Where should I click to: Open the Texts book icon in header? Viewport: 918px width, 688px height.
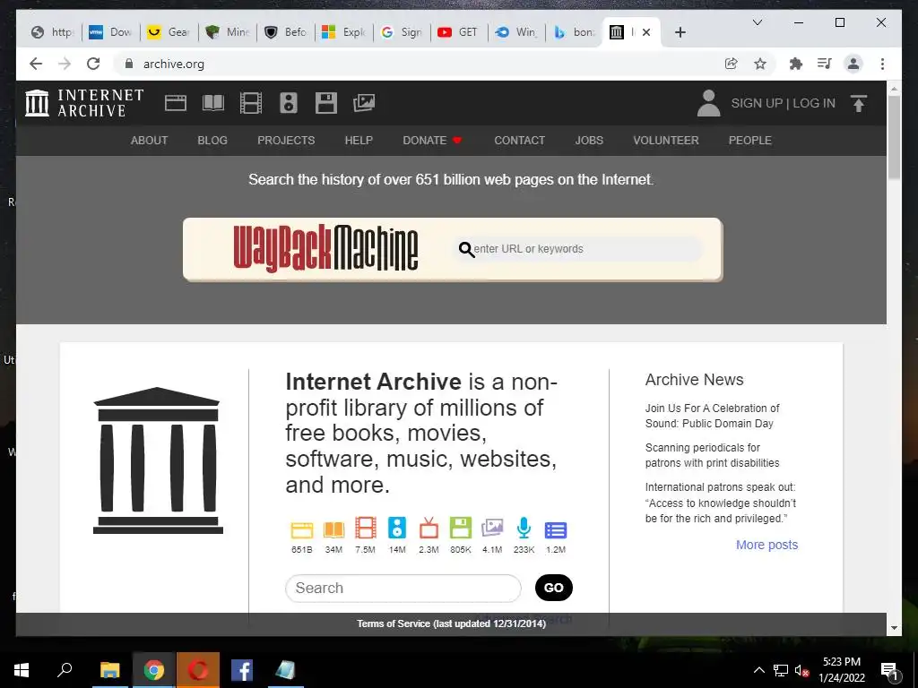pos(213,103)
